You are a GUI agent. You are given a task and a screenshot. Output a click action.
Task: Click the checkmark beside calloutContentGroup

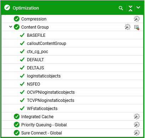coord(22,43)
